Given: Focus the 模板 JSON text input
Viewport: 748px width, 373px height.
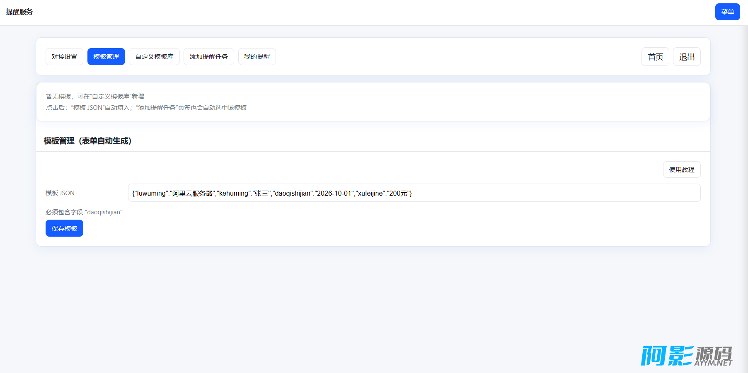Looking at the screenshot, I should click(x=414, y=193).
